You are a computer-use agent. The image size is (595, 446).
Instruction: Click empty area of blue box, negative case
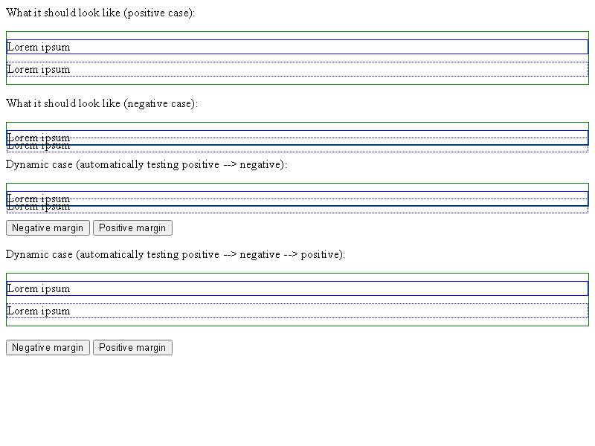(x=327, y=138)
